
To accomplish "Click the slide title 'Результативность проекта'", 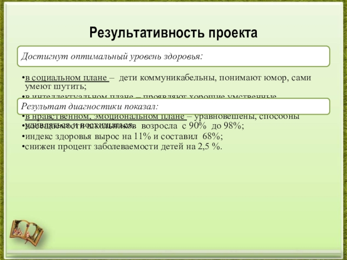I will click(173, 33).
